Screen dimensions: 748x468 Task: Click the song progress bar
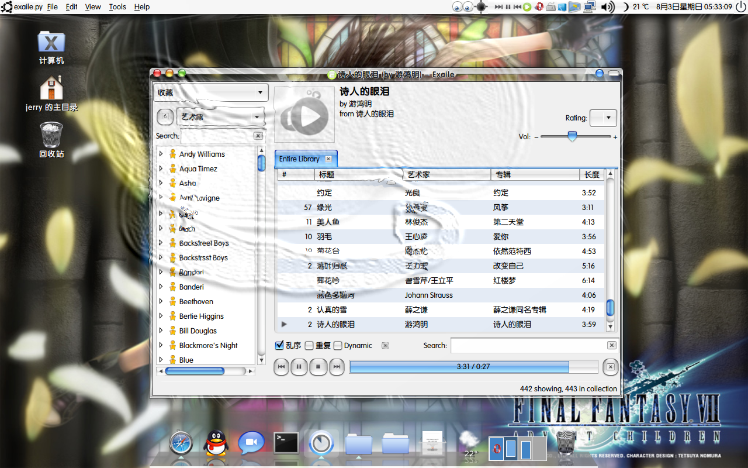tap(473, 367)
